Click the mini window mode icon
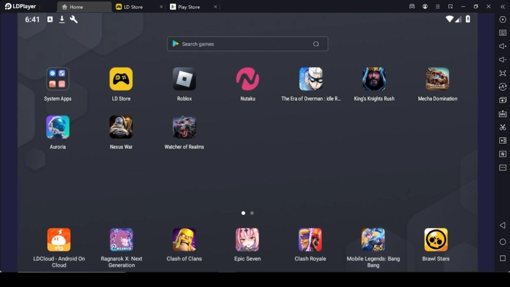510x287 pixels. pos(450,6)
